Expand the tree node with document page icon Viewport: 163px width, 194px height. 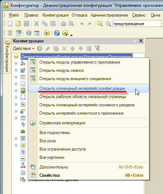tap(16, 84)
